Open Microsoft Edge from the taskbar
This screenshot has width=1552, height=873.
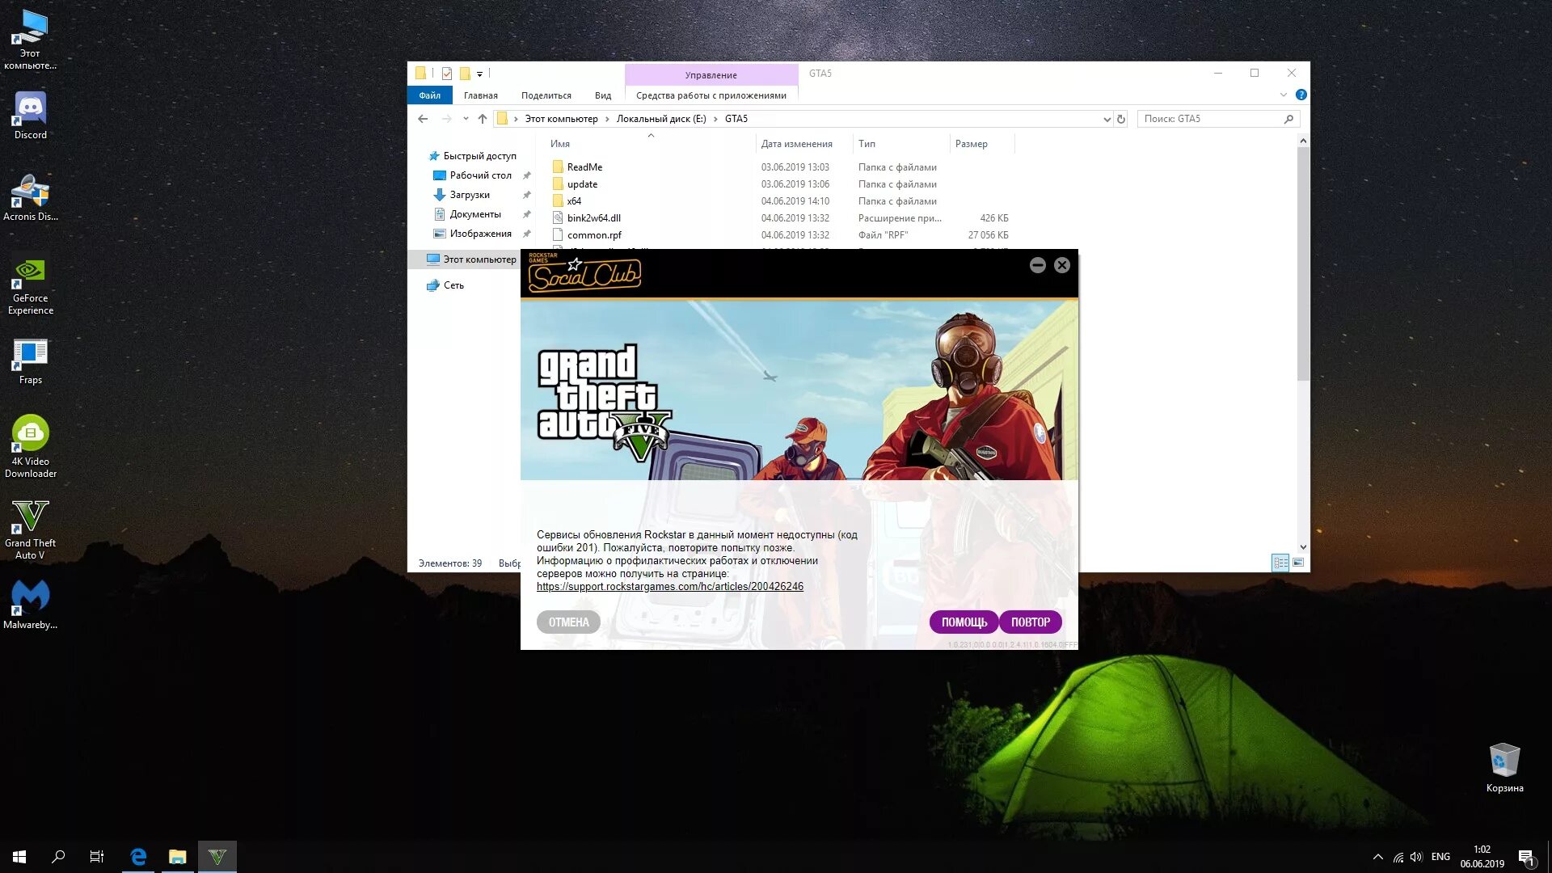[137, 856]
